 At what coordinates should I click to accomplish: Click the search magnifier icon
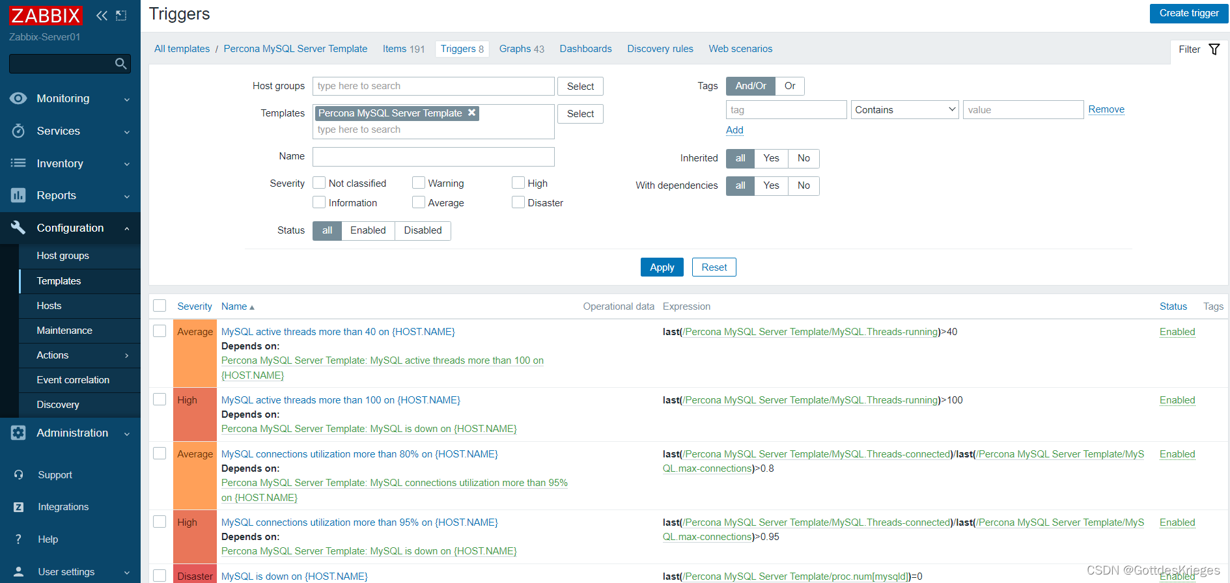120,64
